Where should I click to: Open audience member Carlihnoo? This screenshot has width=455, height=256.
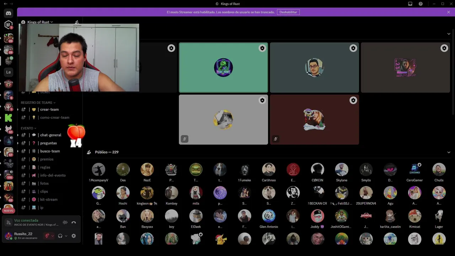269,172
